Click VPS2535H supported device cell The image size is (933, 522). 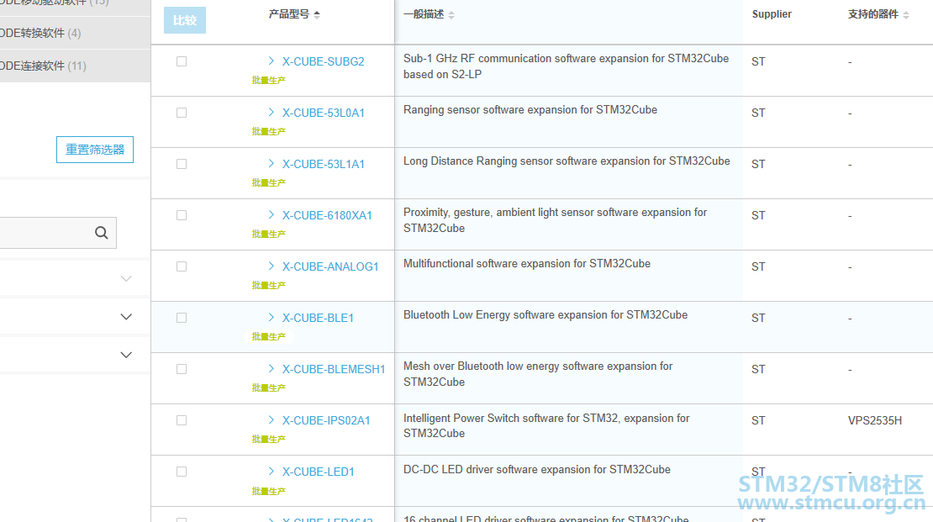(x=875, y=420)
